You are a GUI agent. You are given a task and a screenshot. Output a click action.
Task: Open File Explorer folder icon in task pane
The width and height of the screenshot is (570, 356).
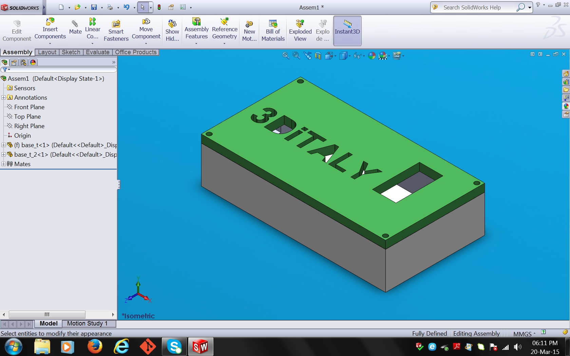coord(566,90)
